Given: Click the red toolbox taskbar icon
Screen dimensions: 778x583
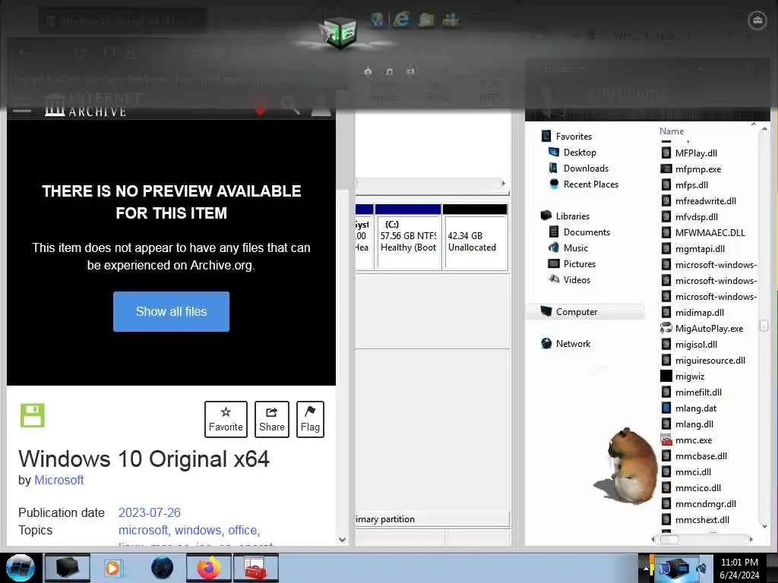Looking at the screenshot, I should (x=256, y=568).
